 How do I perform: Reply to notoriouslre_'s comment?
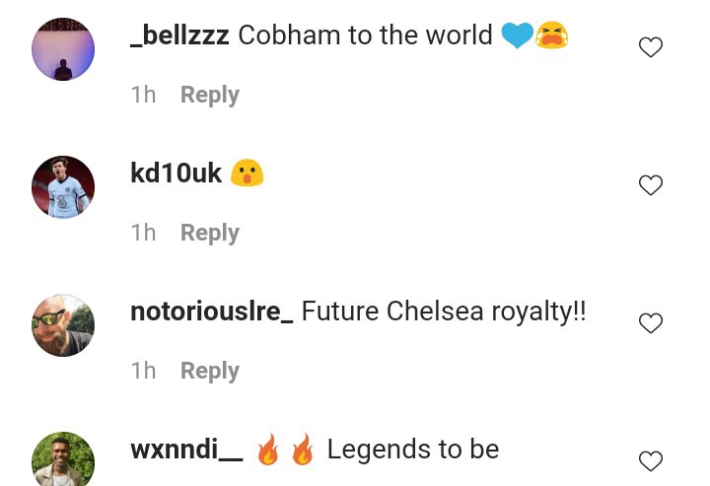coord(210,371)
